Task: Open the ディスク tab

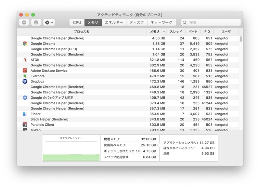Action: click(x=137, y=22)
